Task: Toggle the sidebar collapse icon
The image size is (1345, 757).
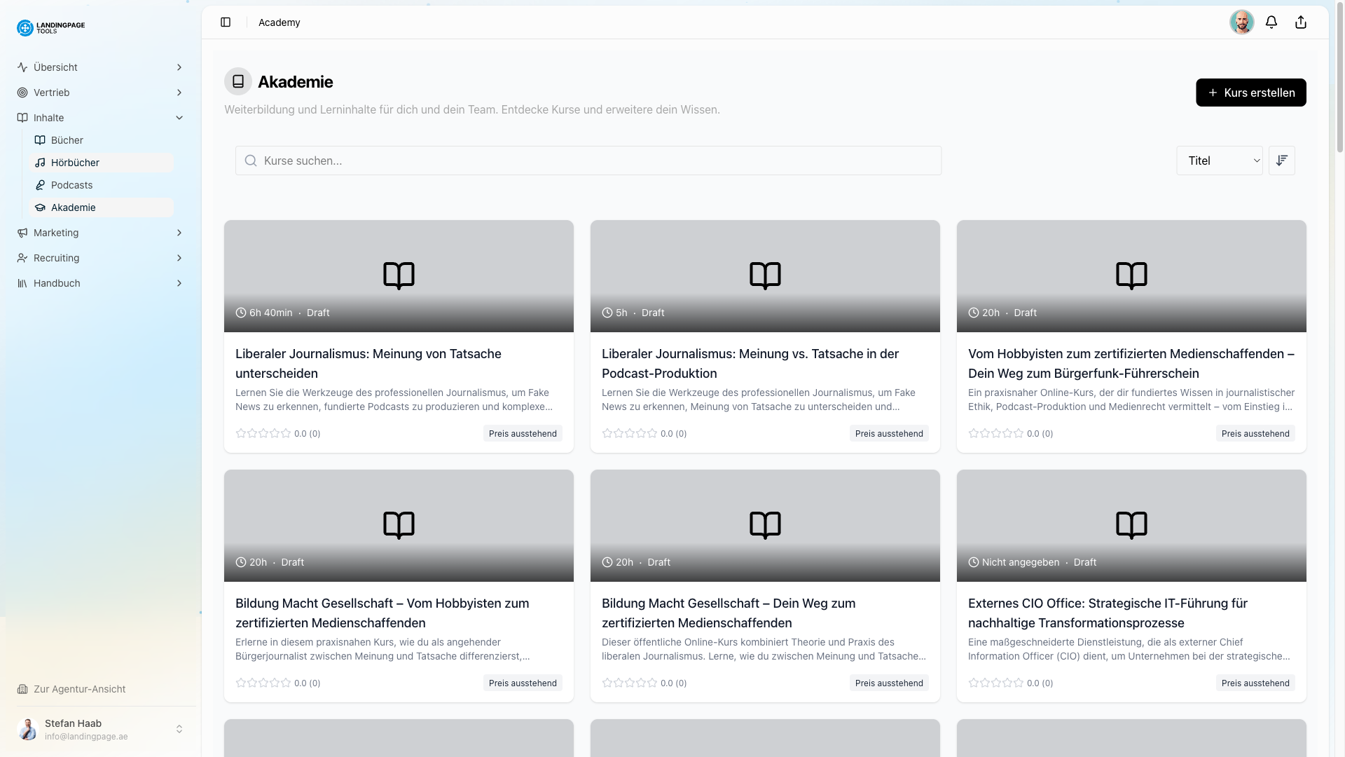Action: [x=226, y=22]
